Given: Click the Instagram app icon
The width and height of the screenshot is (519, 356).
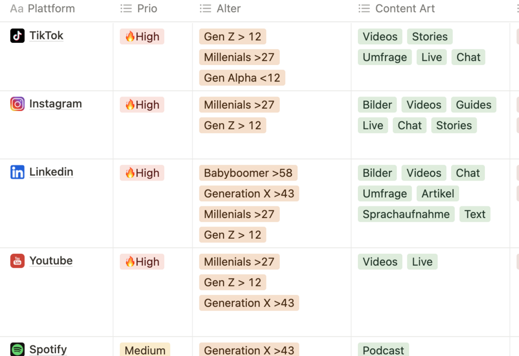Looking at the screenshot, I should coord(16,104).
